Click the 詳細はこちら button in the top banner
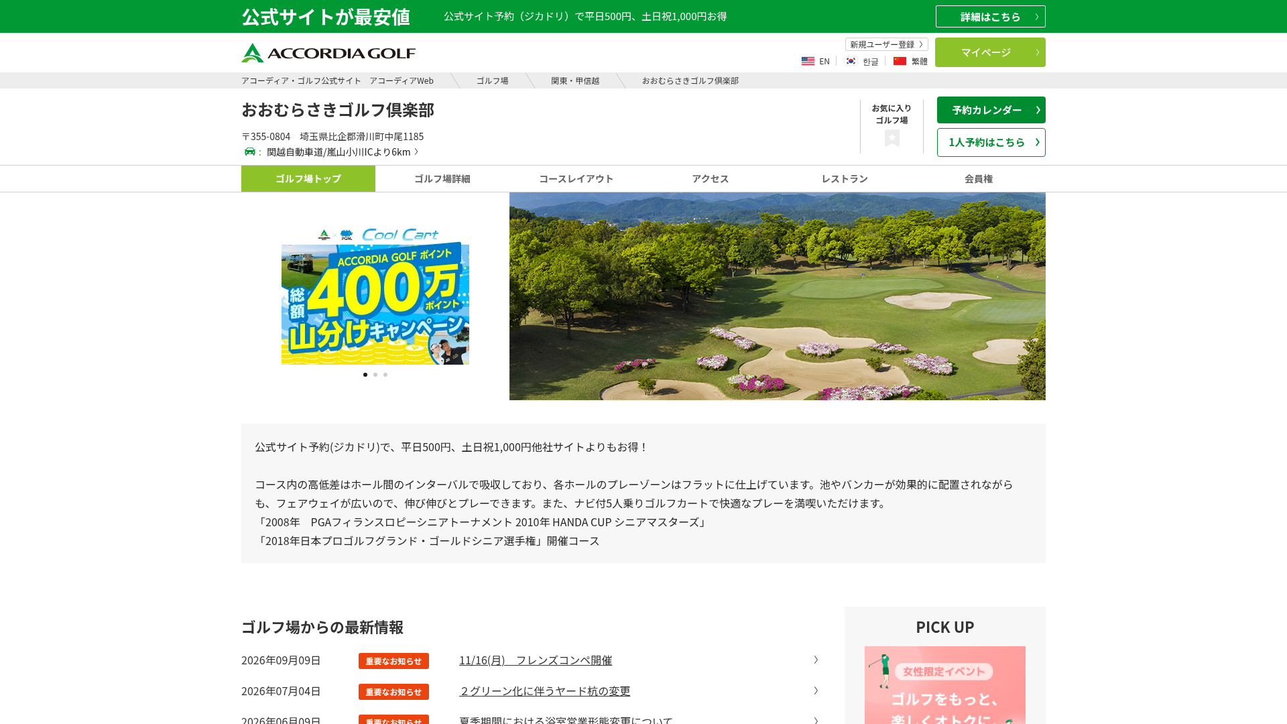This screenshot has height=724, width=1287. click(x=991, y=17)
